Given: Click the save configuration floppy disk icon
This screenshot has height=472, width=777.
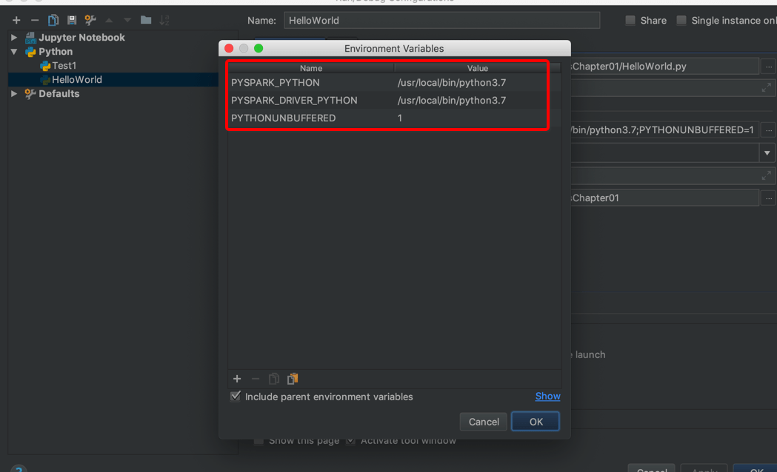Looking at the screenshot, I should click(72, 20).
